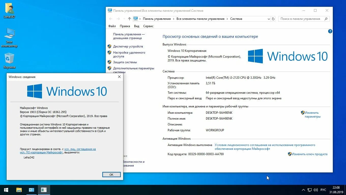Viewport: 346px width, 195px height.
Task: Maximize the Control Panel window
Action: tap(315, 10)
